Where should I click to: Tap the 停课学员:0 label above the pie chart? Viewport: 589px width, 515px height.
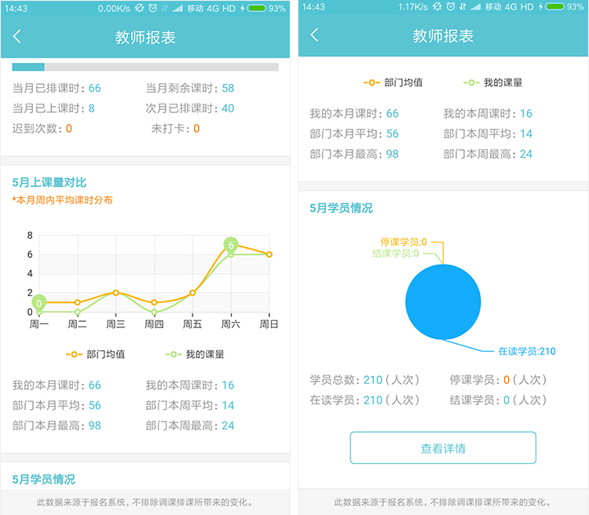[x=404, y=242]
